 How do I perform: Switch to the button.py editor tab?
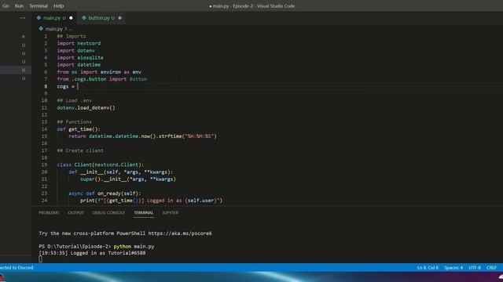101,18
